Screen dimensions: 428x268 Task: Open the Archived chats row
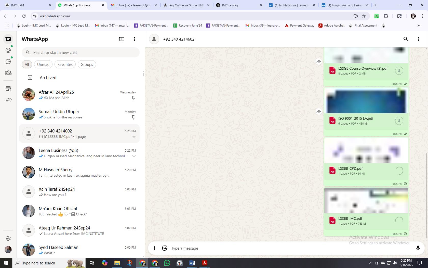(79, 78)
